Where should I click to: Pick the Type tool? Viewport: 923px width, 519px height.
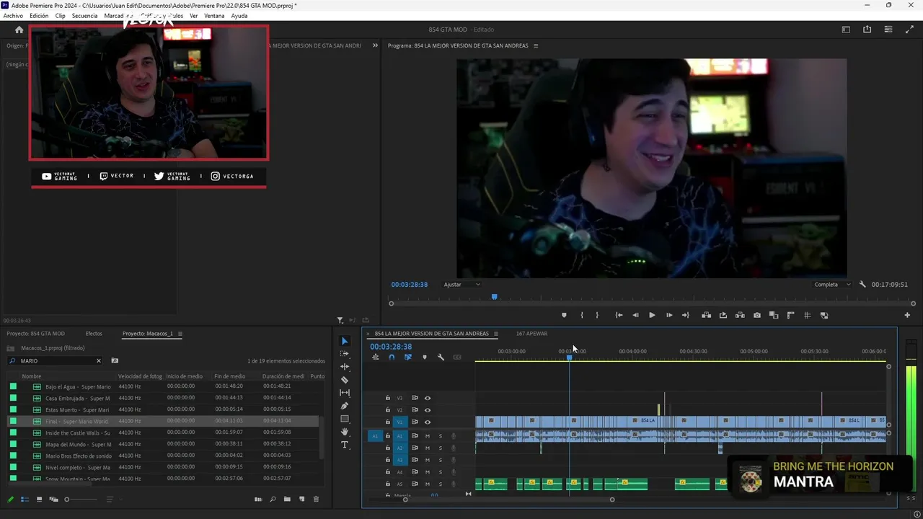point(345,445)
